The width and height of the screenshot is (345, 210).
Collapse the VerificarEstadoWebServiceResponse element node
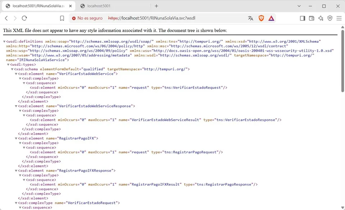pos(16,106)
